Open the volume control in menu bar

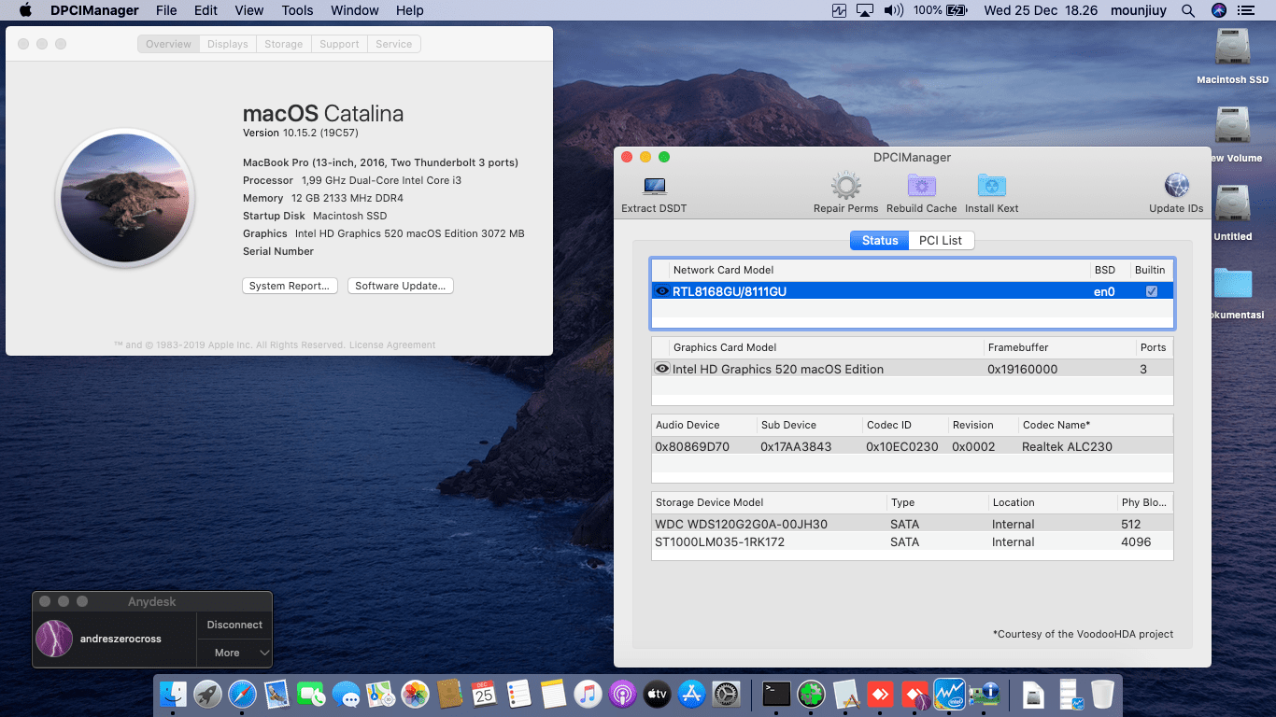[x=894, y=10]
